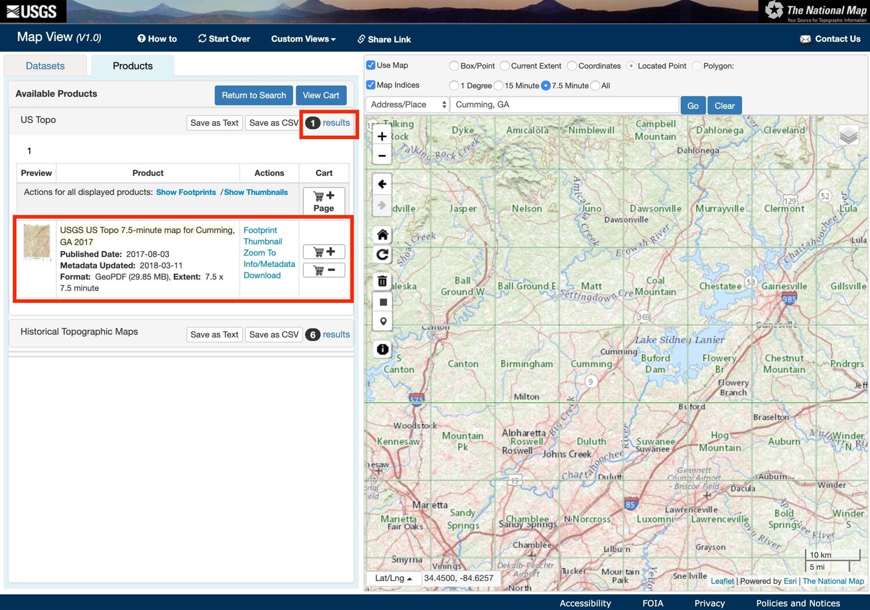Select the 15 Minute radio button

tap(499, 85)
